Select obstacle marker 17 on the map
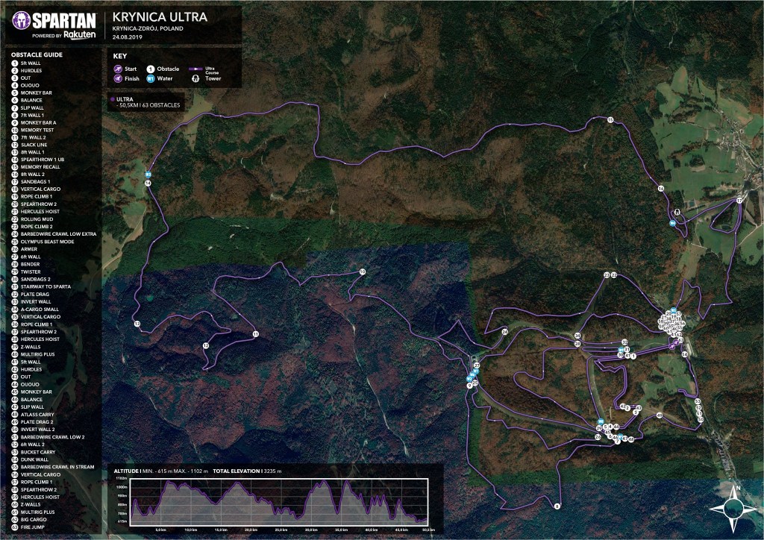 tap(739, 201)
